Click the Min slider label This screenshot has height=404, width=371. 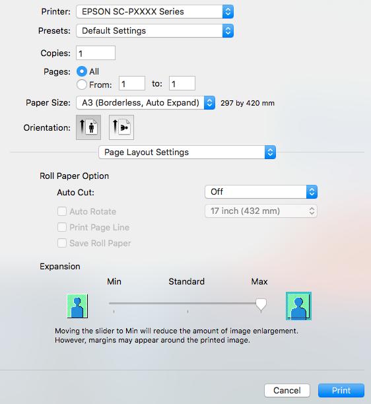[114, 281]
